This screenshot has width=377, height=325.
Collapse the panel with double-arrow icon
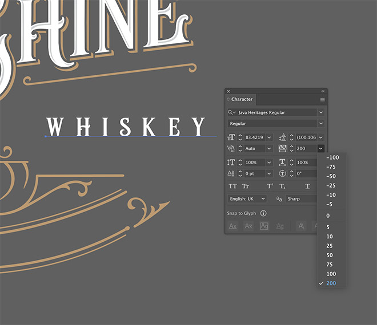[x=323, y=91]
